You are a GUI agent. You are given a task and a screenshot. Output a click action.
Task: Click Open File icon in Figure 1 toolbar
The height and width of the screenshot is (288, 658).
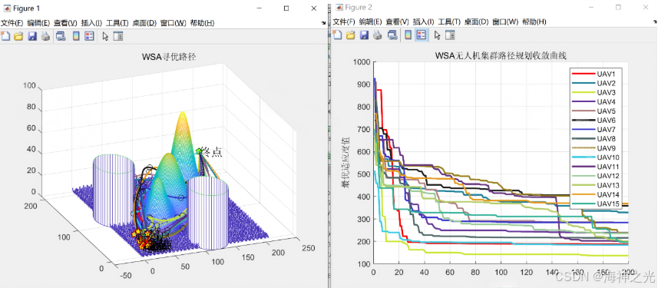[x=18, y=37]
